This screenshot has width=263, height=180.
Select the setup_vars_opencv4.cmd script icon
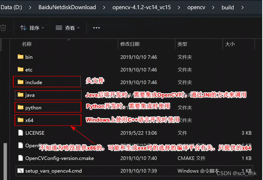coord(21,171)
